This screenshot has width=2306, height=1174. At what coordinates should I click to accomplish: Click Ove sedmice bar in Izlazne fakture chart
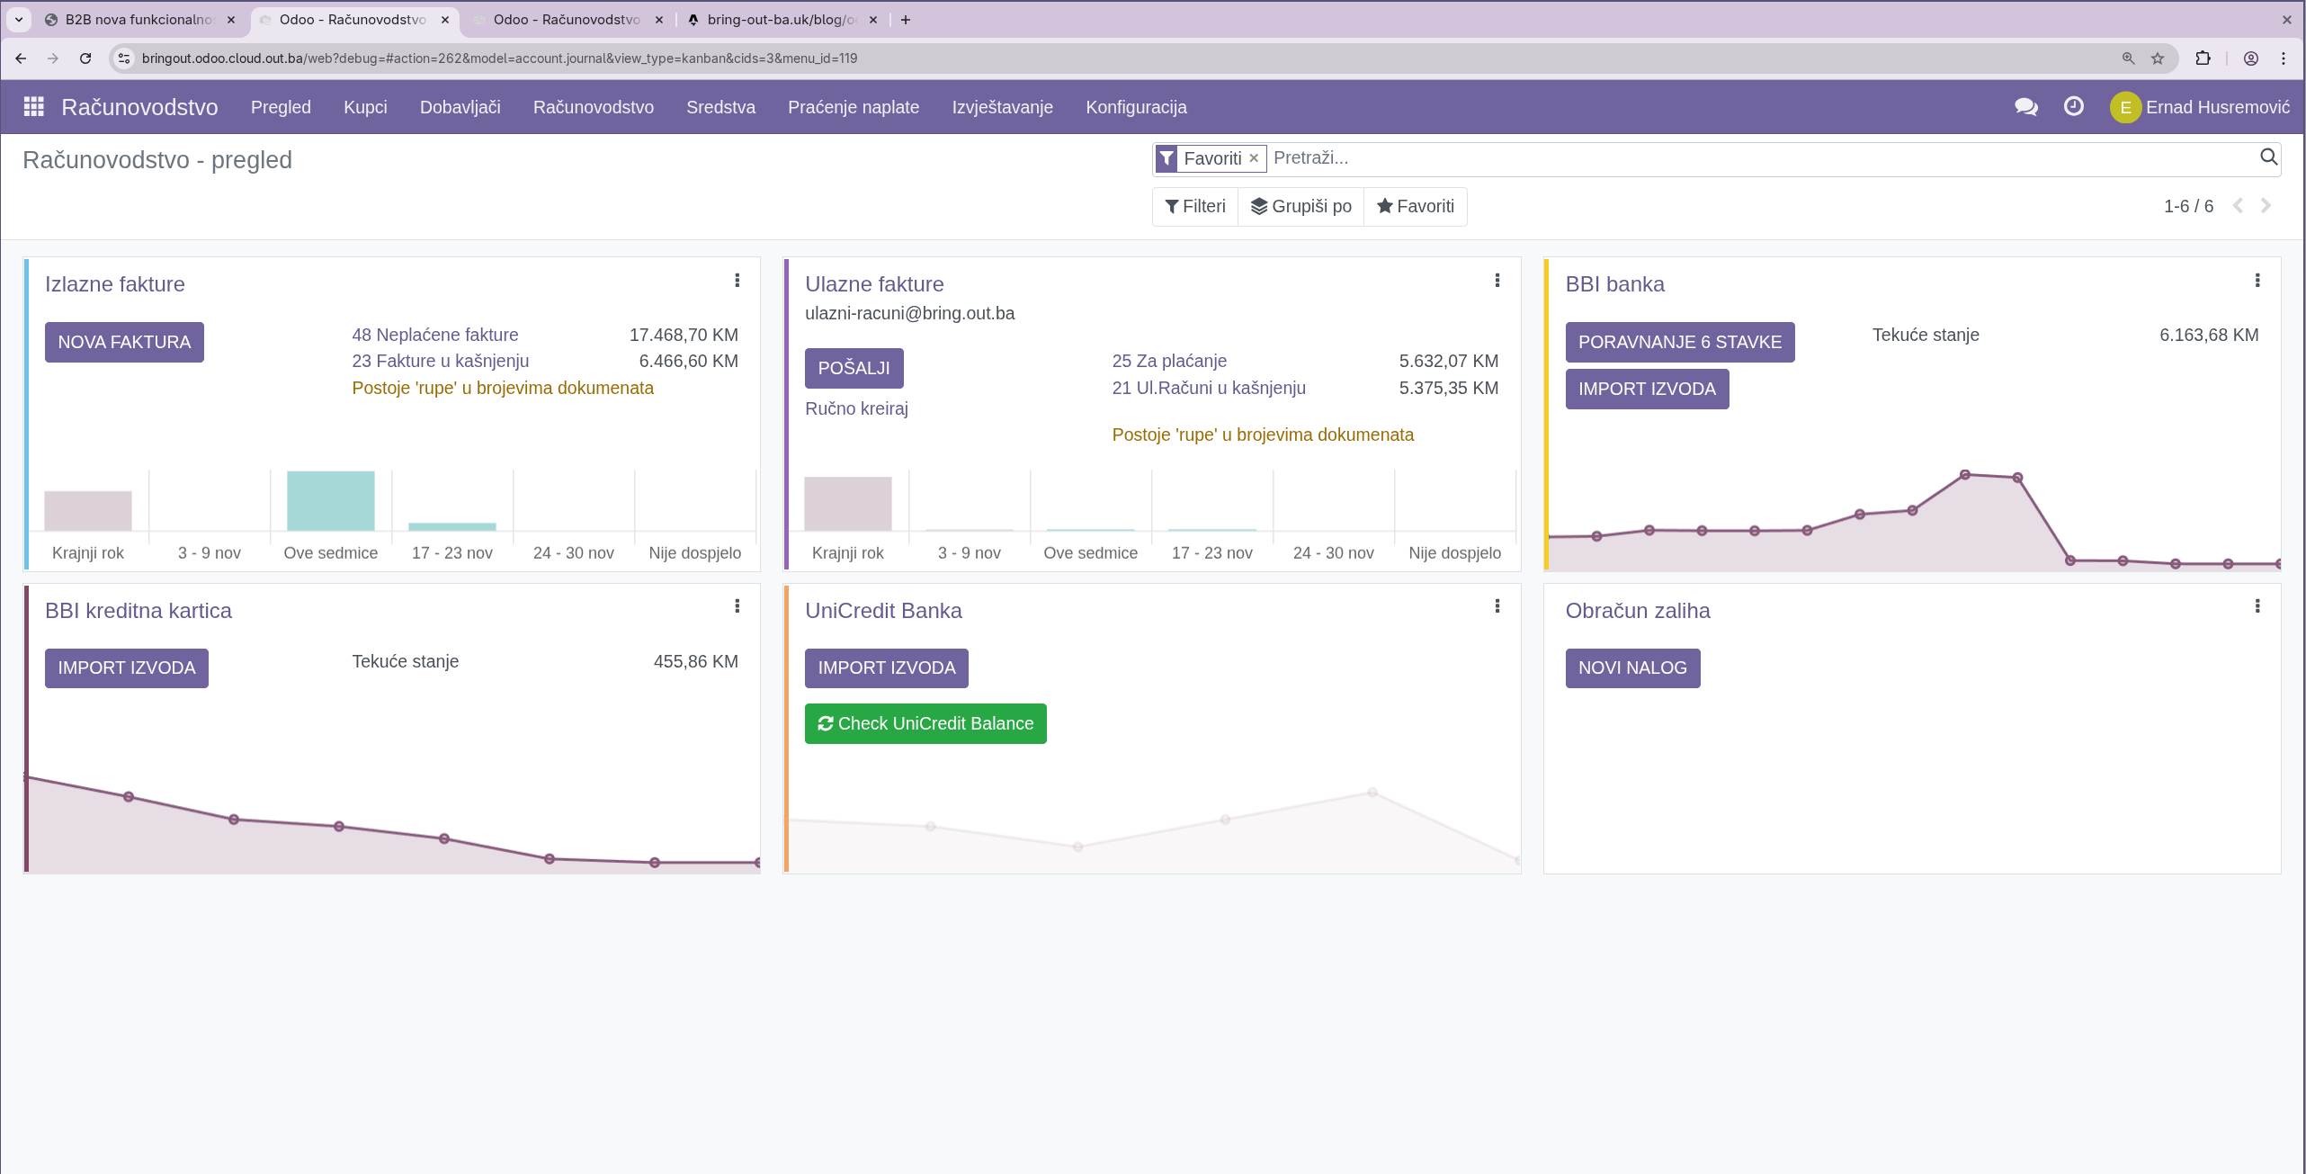pos(330,501)
